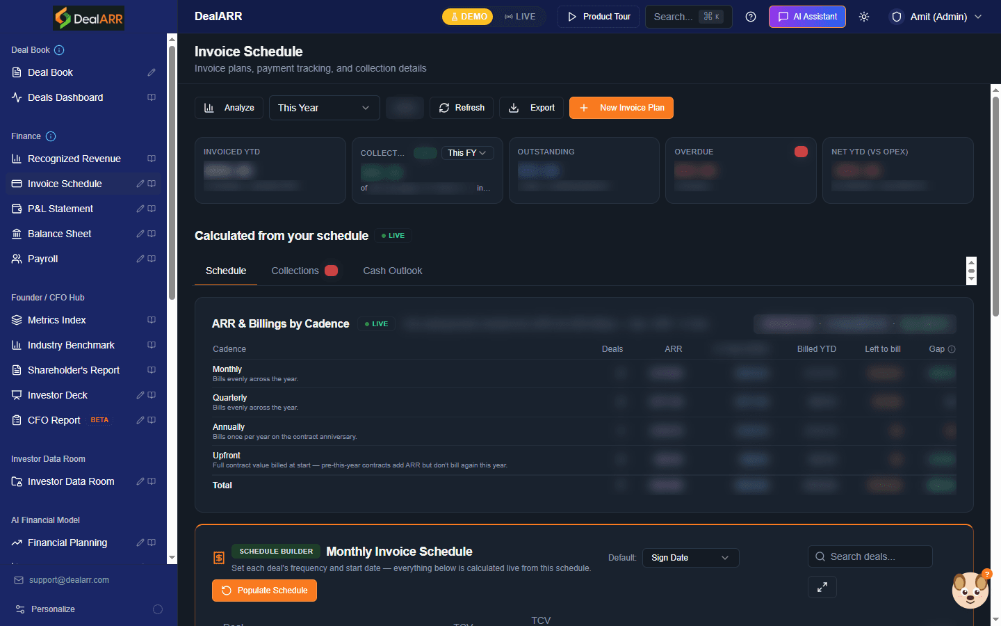Screen dimensions: 1001x626
Task: Open the help question mark icon
Action: [x=751, y=17]
